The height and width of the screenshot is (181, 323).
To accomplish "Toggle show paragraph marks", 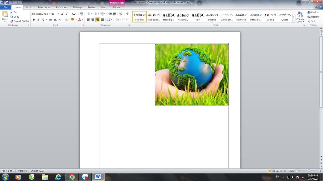I will pos(127,14).
